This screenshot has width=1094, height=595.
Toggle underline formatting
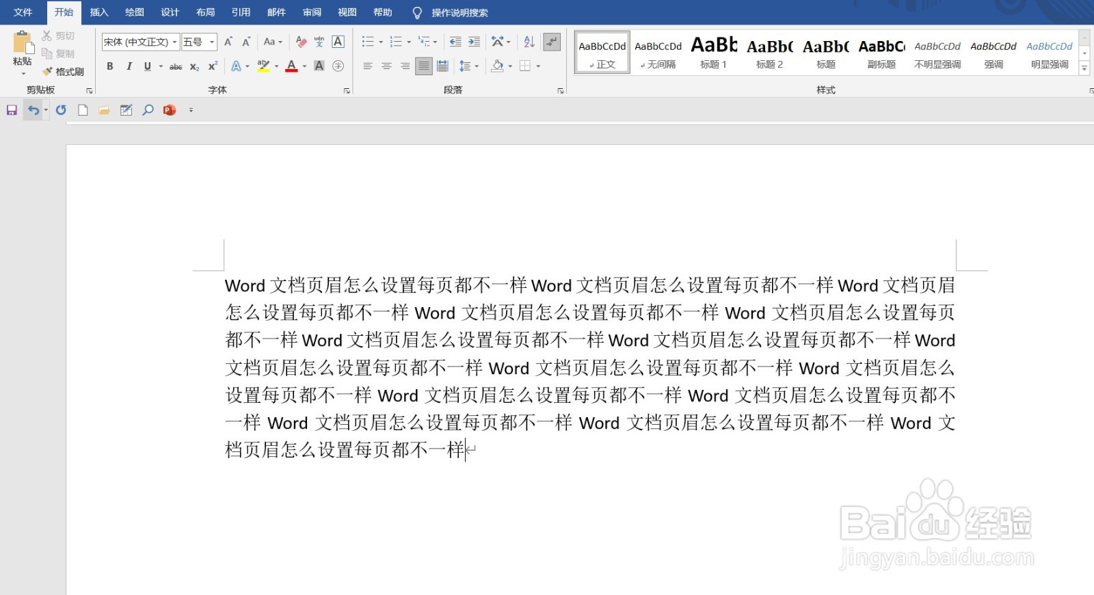tap(147, 66)
